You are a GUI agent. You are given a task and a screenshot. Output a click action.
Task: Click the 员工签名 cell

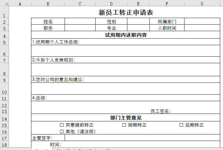point(161,111)
